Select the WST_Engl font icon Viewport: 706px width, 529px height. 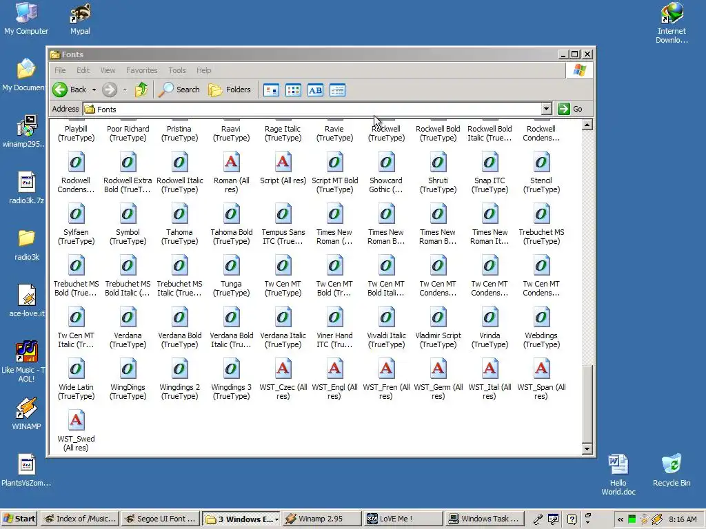(334, 369)
